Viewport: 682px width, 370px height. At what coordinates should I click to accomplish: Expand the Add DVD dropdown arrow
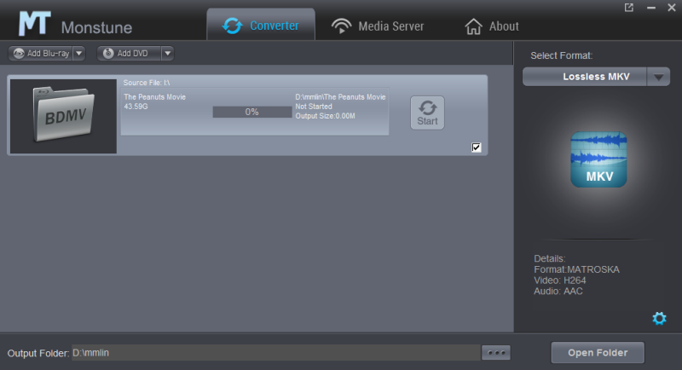(x=167, y=53)
